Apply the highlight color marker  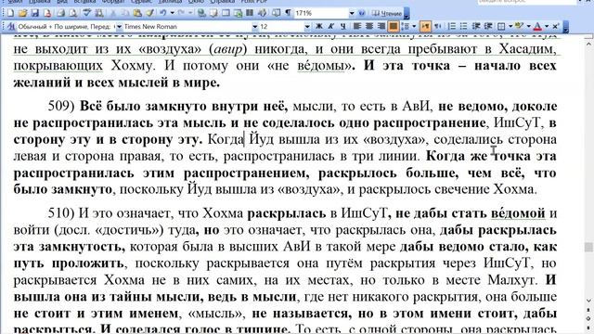click(519, 26)
